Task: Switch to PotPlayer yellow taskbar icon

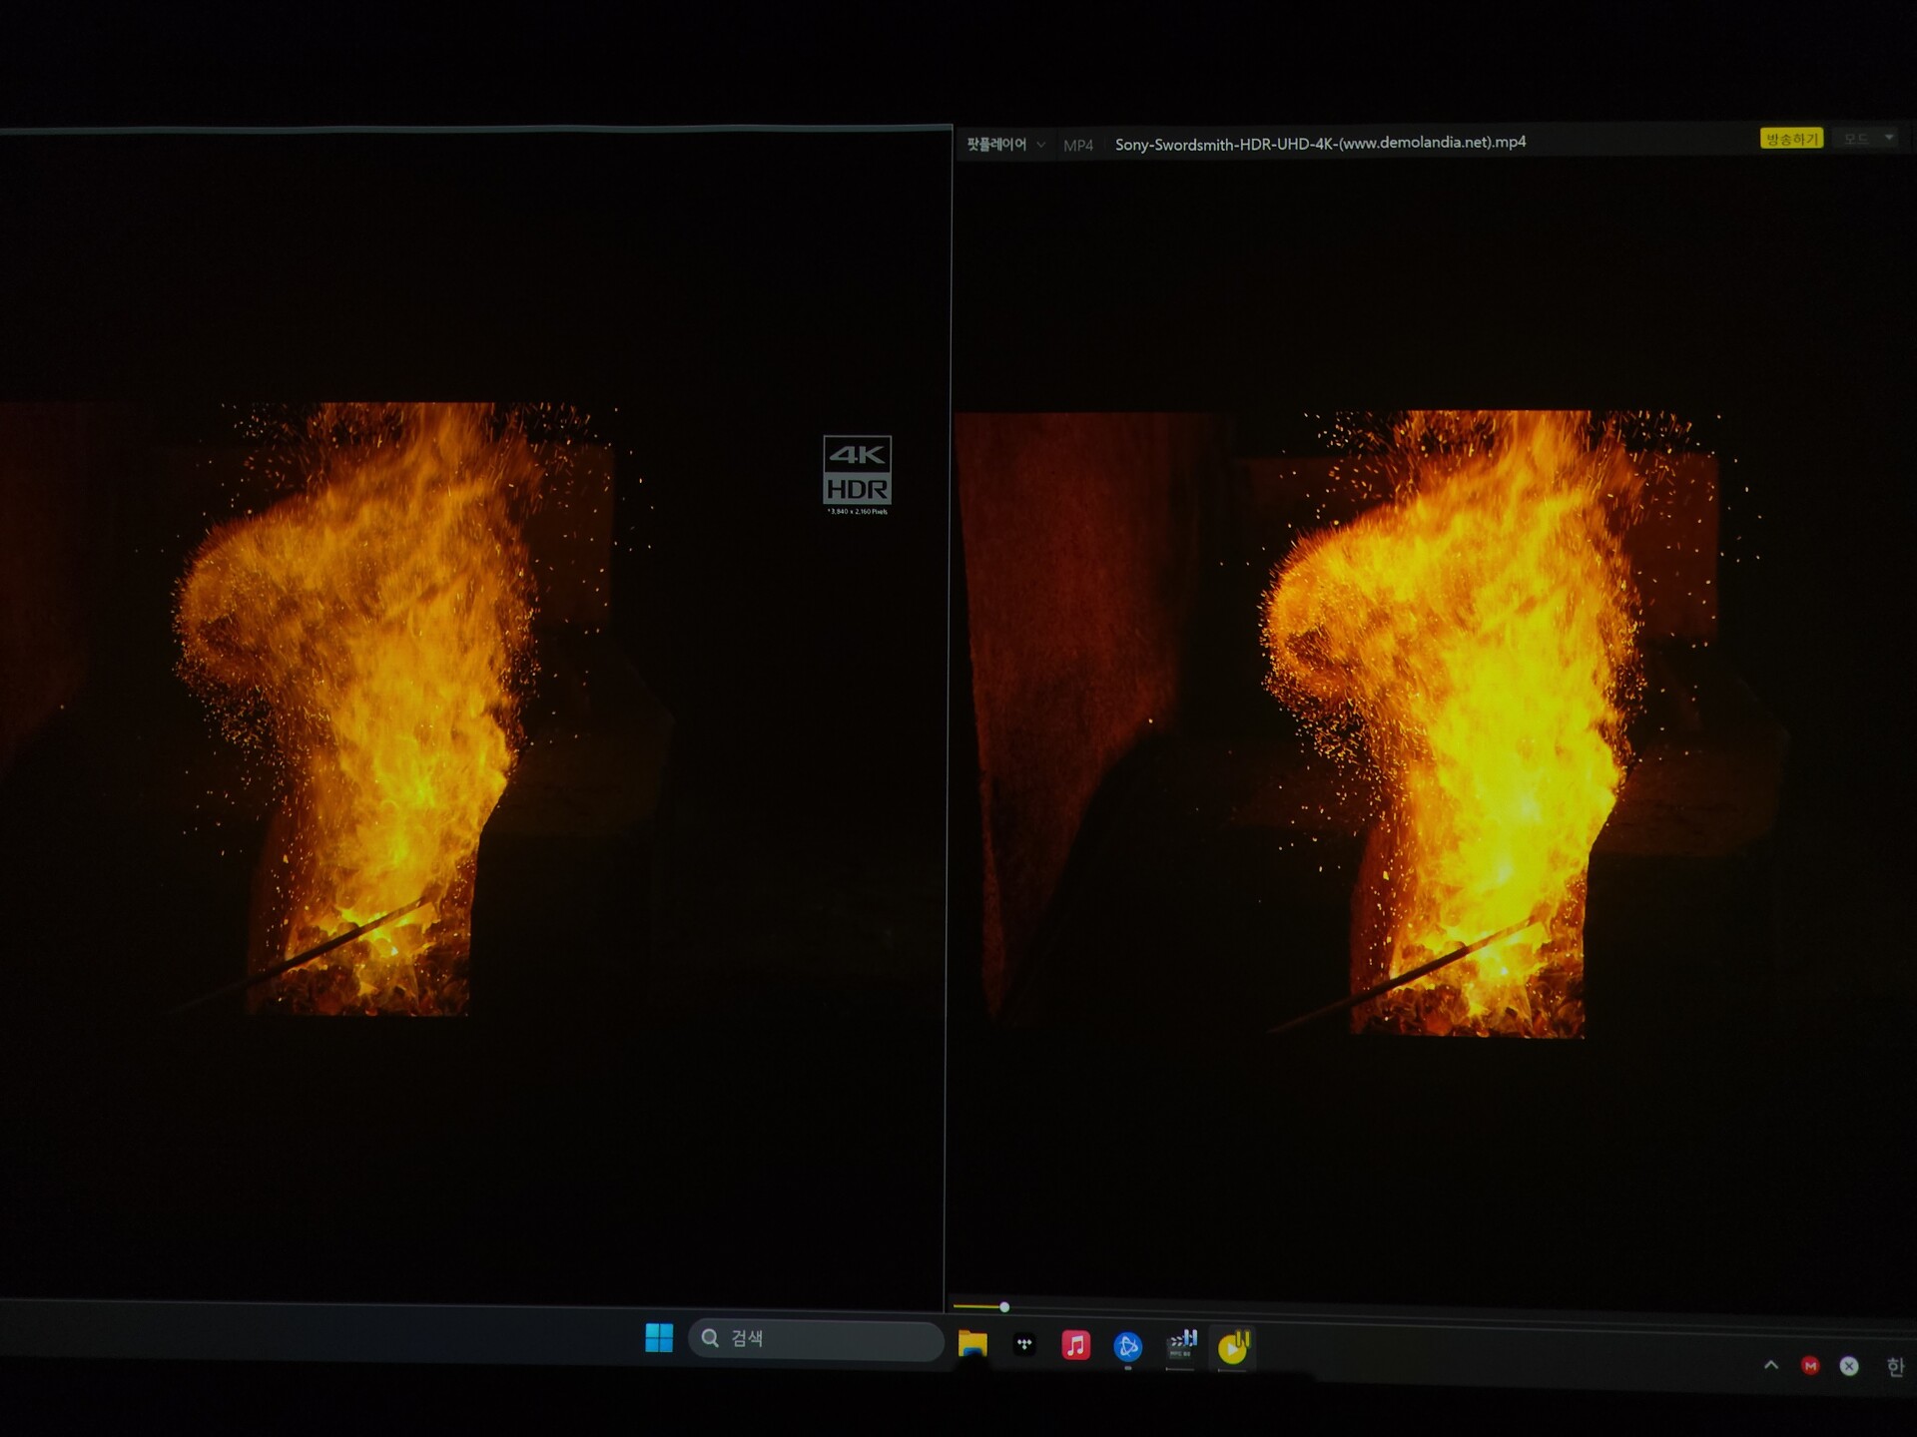Action: point(1234,1347)
